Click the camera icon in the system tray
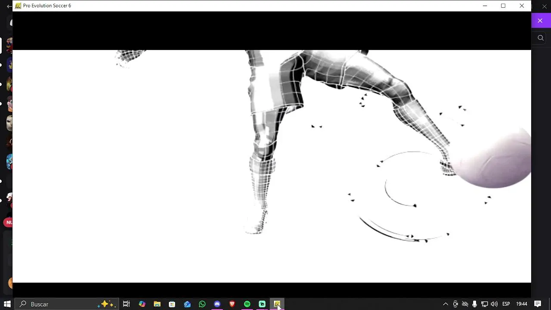551x310 pixels. (x=455, y=304)
